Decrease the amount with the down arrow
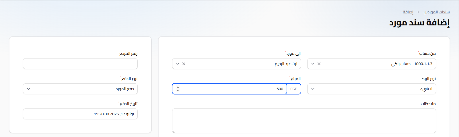This screenshot has height=137, width=459. [178, 90]
